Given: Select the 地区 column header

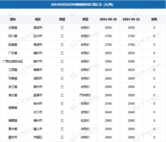Looking at the screenshot, I should (x=38, y=19).
